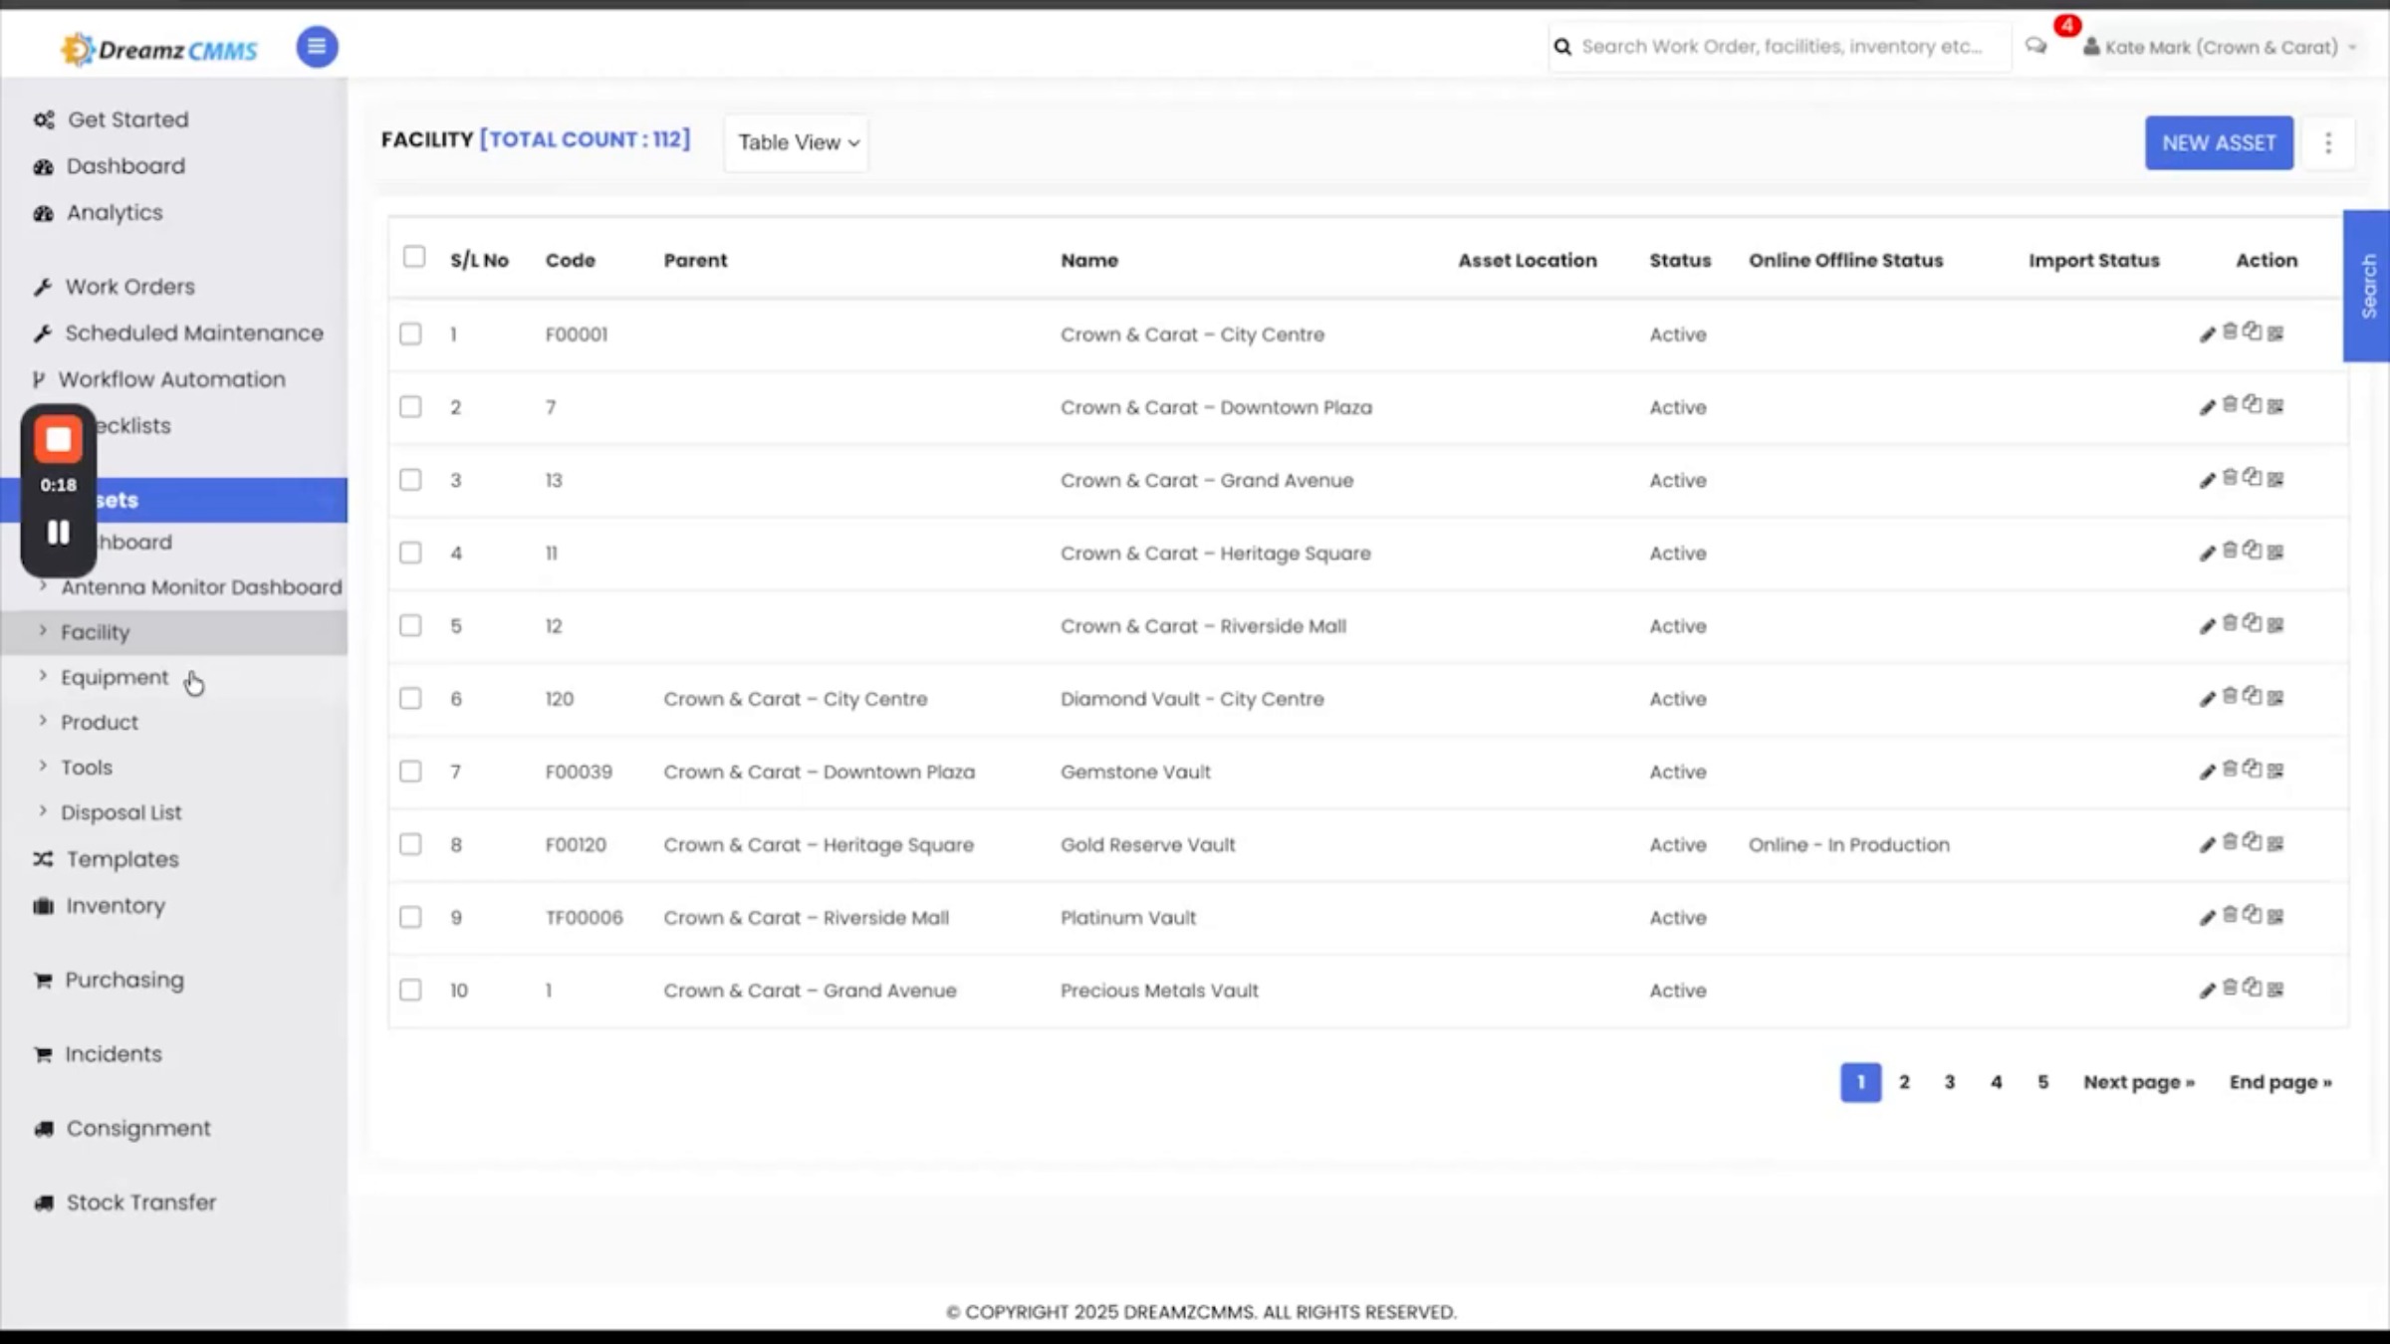This screenshot has height=1344, width=2390.
Task: Check the Crown & Carat – Heritage Square row checkbox
Action: coord(410,553)
